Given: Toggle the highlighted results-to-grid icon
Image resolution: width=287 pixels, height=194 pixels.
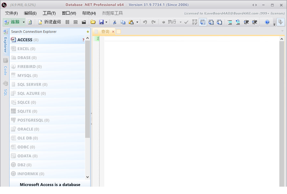Looking at the screenshot, I should tap(203, 22).
